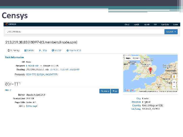Focus the search field containing 213.219.38.83
183x137 pixels.
click(85, 32)
